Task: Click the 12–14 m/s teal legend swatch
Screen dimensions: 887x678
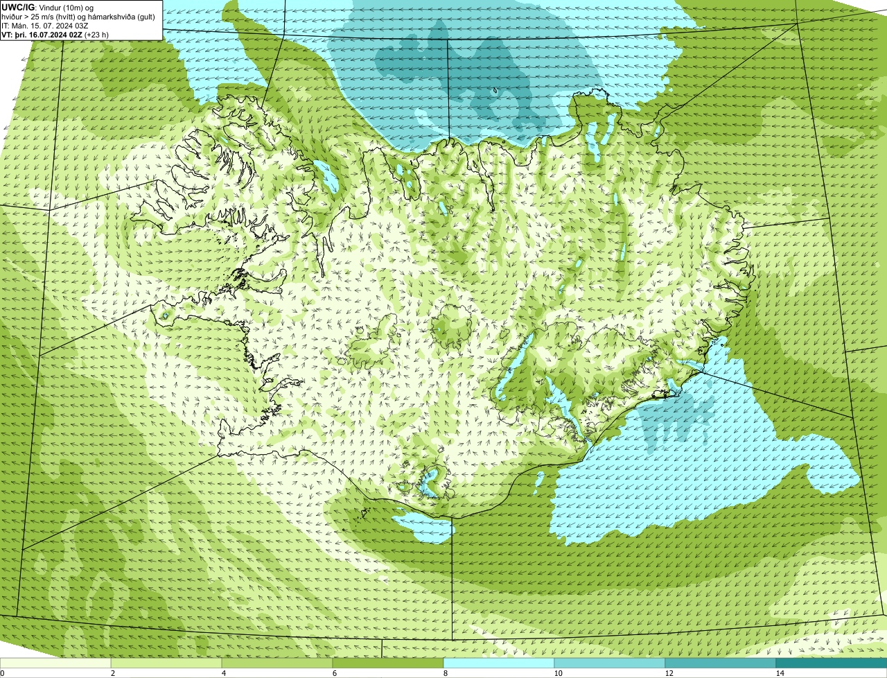Action: (x=721, y=663)
